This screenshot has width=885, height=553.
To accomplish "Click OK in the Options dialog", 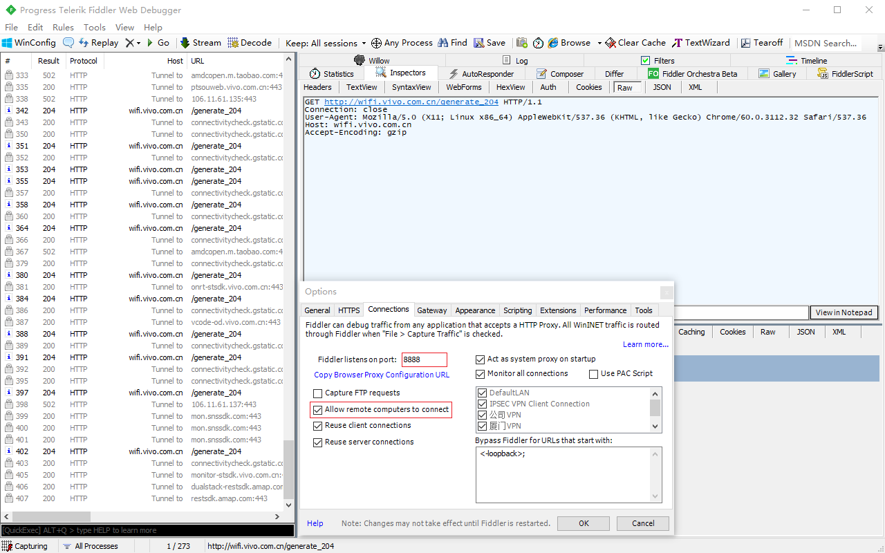I will tap(584, 523).
